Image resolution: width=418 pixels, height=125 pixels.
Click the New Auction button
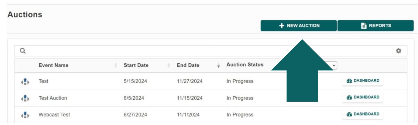pyautogui.click(x=299, y=26)
